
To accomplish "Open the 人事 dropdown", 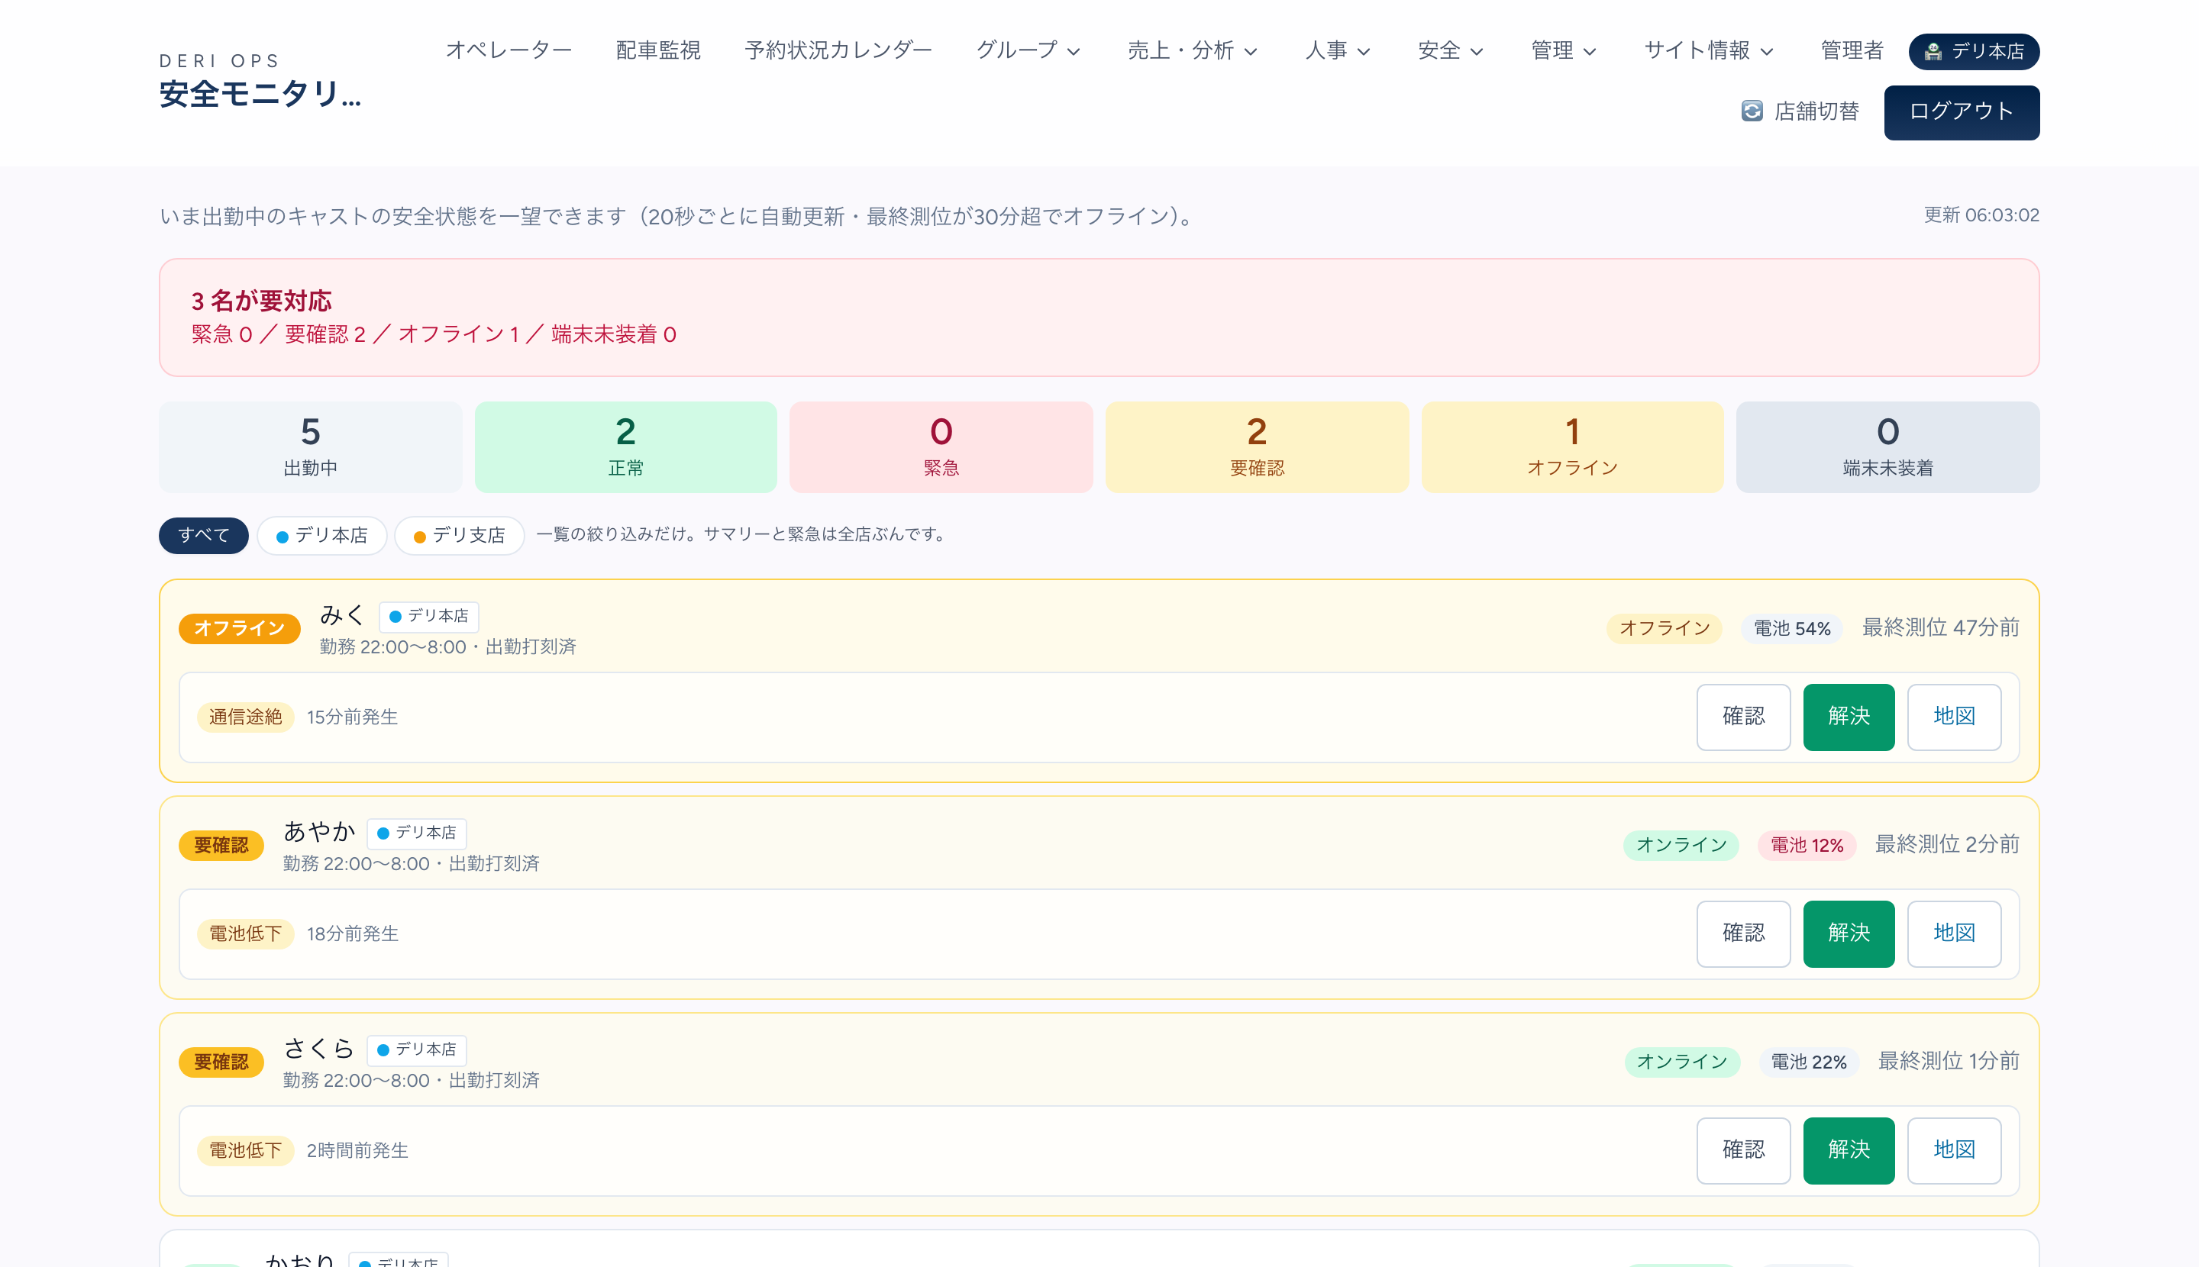I will click(1338, 50).
